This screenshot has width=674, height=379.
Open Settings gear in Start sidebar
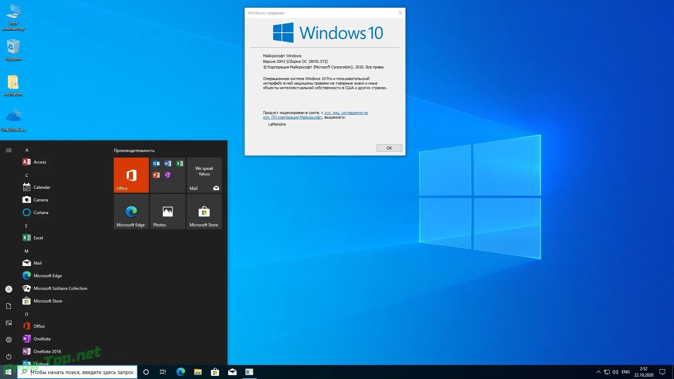(x=9, y=340)
